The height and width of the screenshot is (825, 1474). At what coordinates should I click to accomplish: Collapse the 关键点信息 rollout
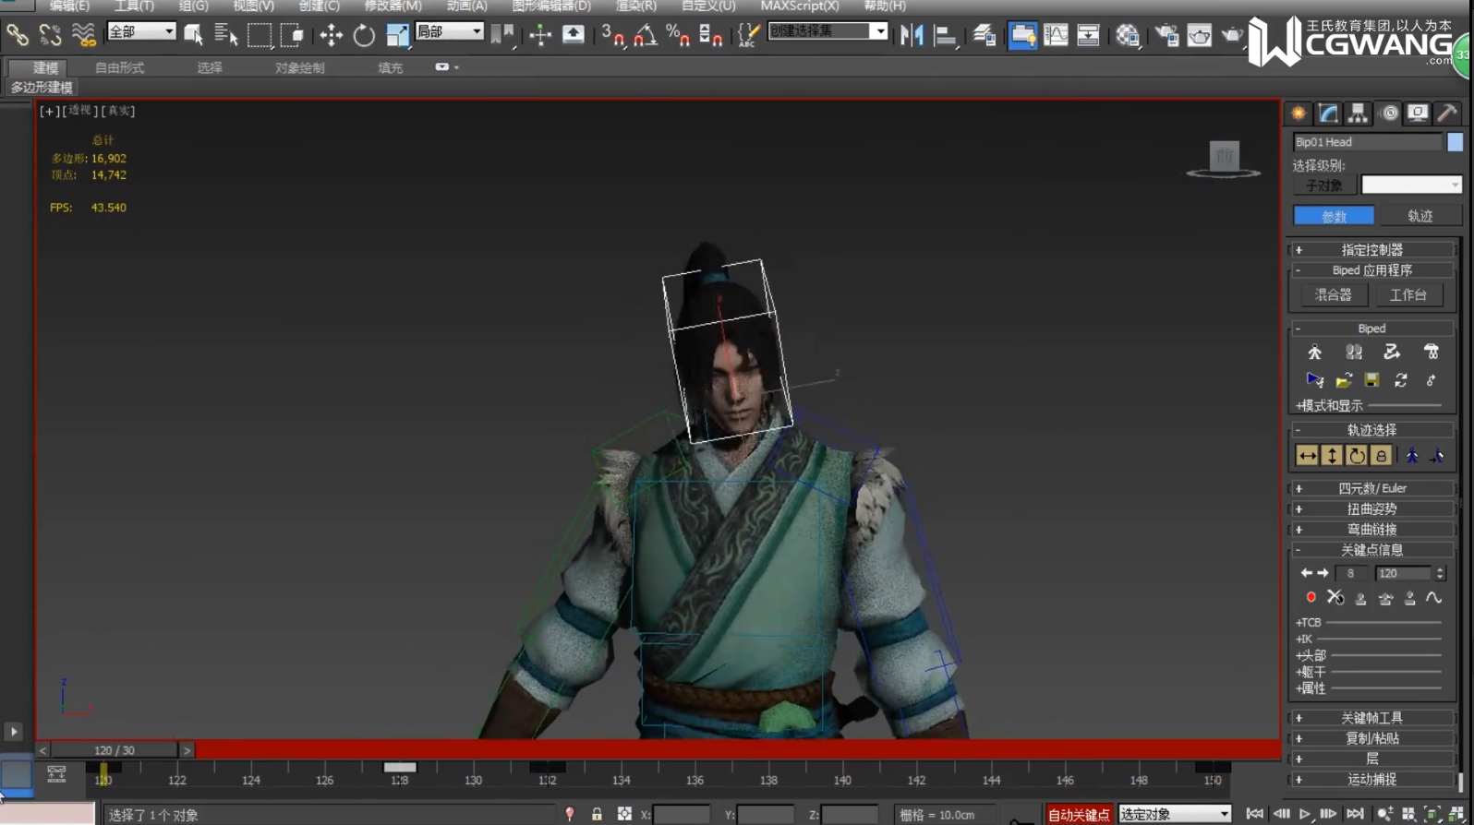[1371, 550]
